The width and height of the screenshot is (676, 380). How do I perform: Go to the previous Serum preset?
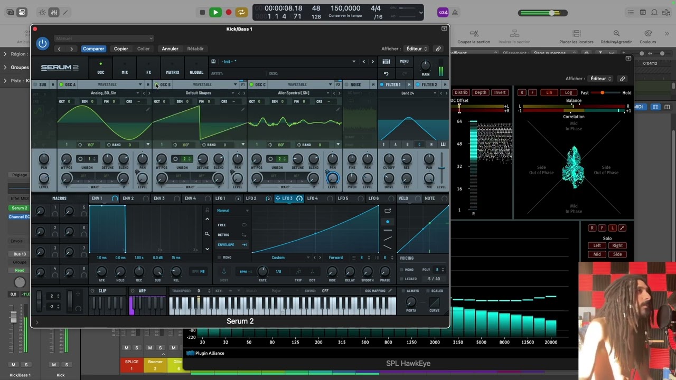pos(363,61)
